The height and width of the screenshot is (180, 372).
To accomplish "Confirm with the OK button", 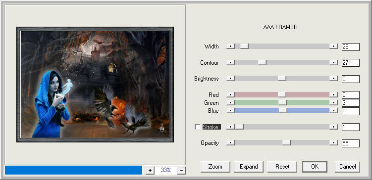I will [315, 167].
